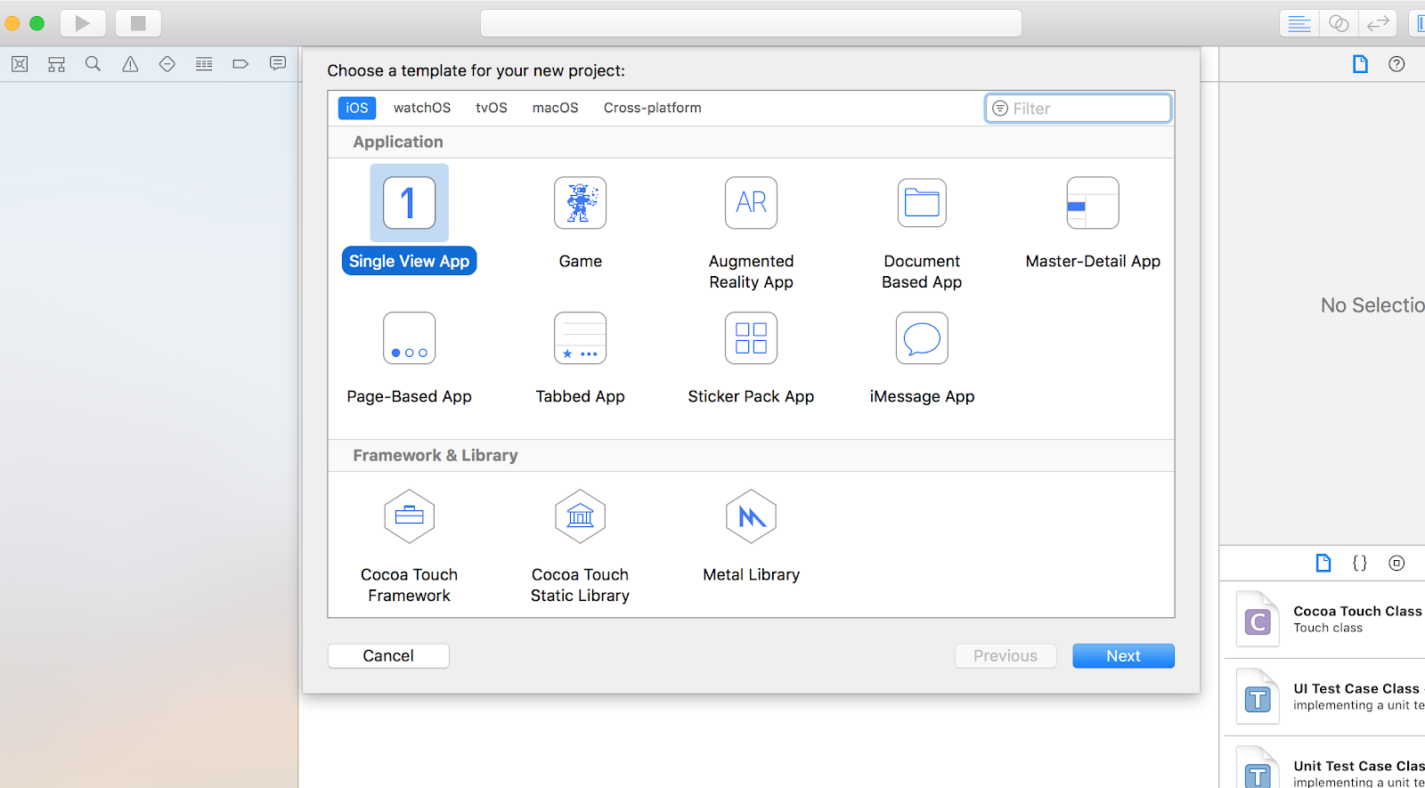
Task: Open the version editor arrows icon
Action: 1378,23
